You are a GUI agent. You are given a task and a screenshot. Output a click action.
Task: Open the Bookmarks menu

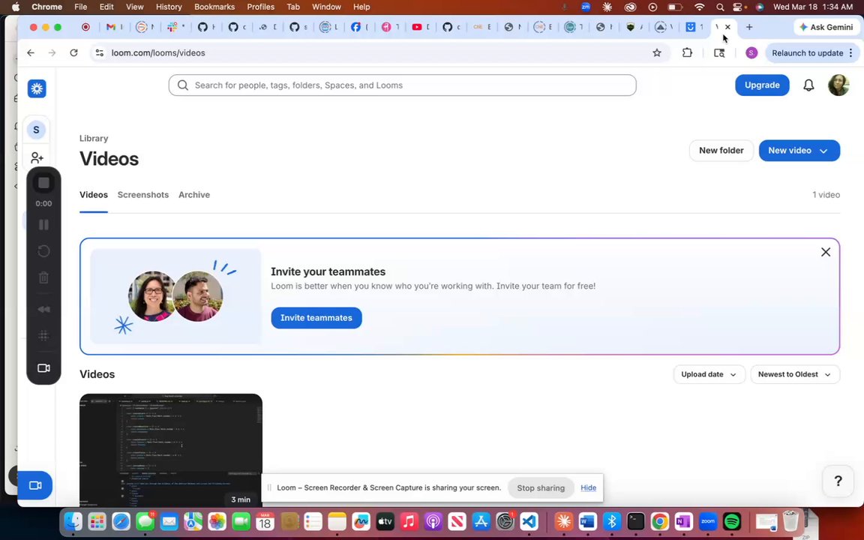coord(214,7)
